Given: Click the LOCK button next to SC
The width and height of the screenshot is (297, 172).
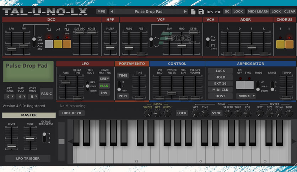Looking at the screenshot, I should pyautogui.click(x=238, y=12).
